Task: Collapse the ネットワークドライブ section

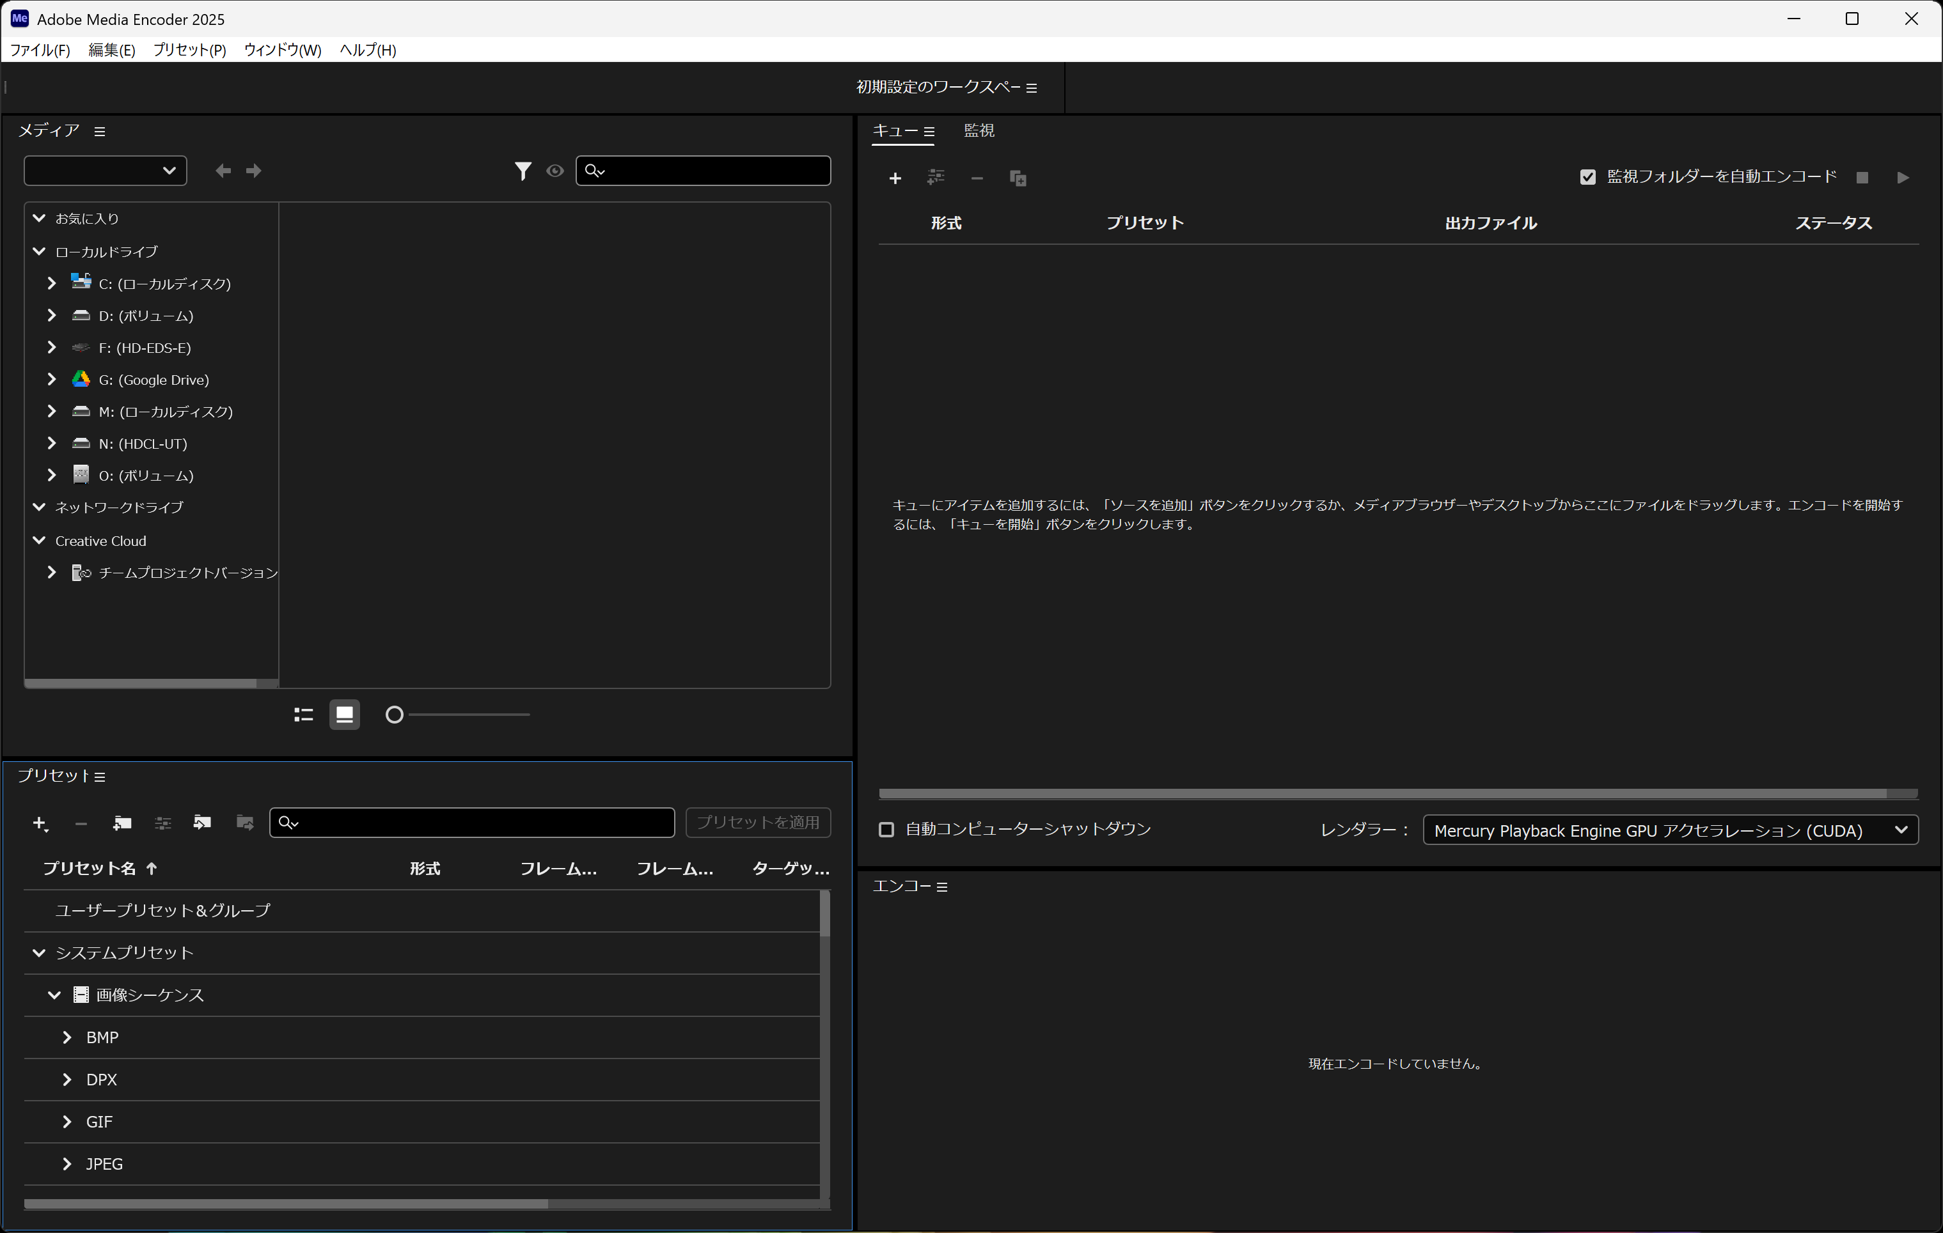Action: [x=39, y=508]
